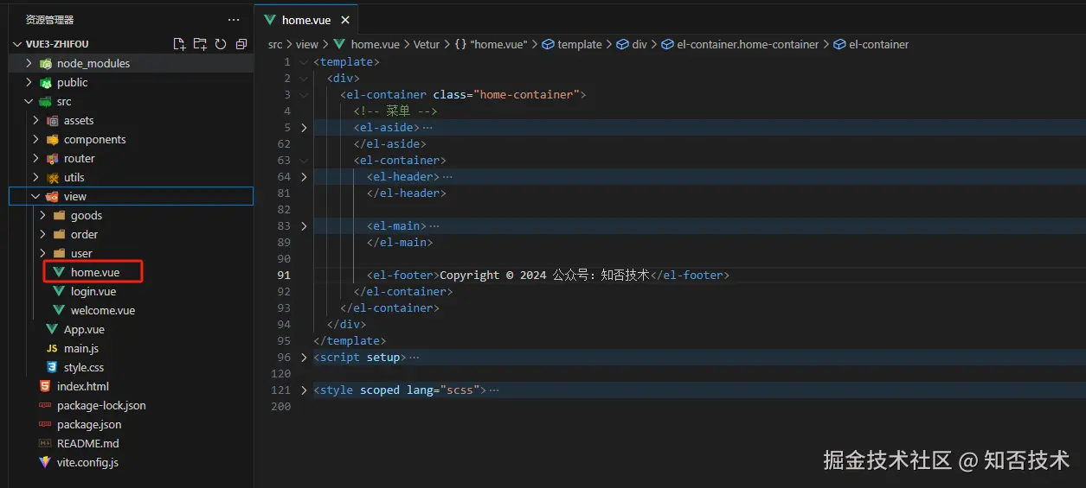Select the home.vue editor tab
Screen dimensions: 1086x488
305,20
